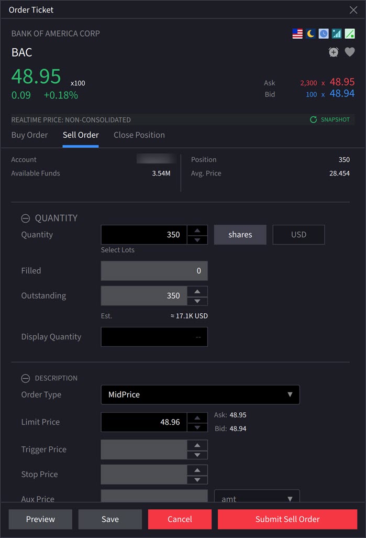Switch quantity unit to USD
The width and height of the screenshot is (366, 538).
(298, 235)
